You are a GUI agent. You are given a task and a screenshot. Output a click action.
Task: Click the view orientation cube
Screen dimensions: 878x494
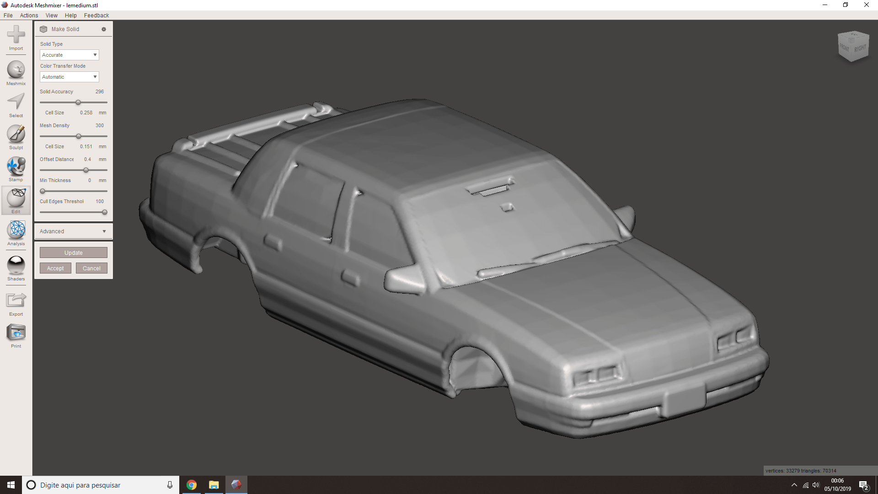point(853,47)
